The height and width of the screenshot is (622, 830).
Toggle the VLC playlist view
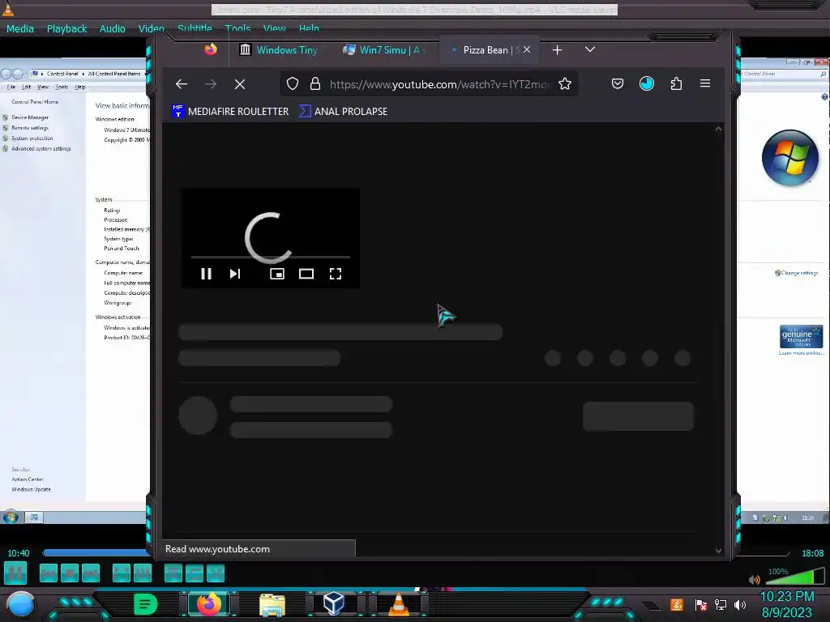coord(173,573)
